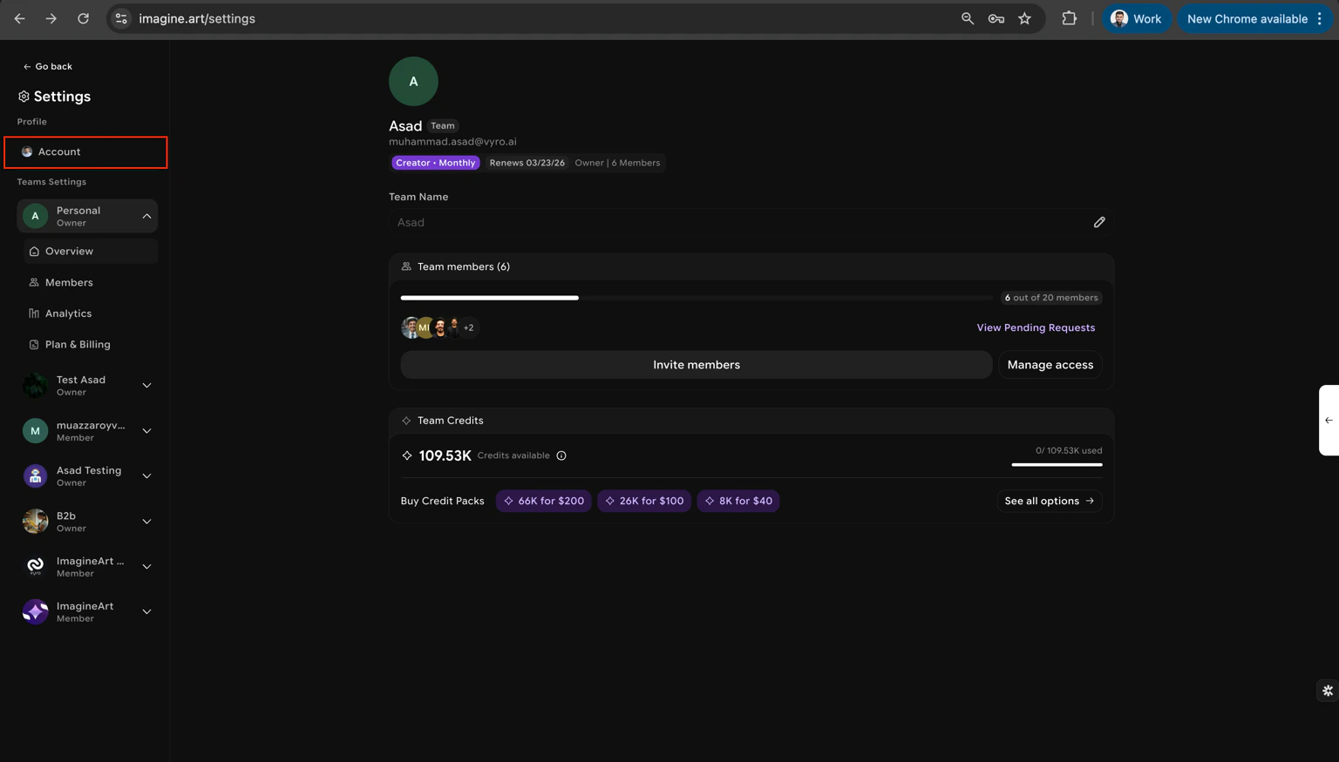
Task: Click the bottom-right asterisk widget icon
Action: pyautogui.click(x=1328, y=691)
